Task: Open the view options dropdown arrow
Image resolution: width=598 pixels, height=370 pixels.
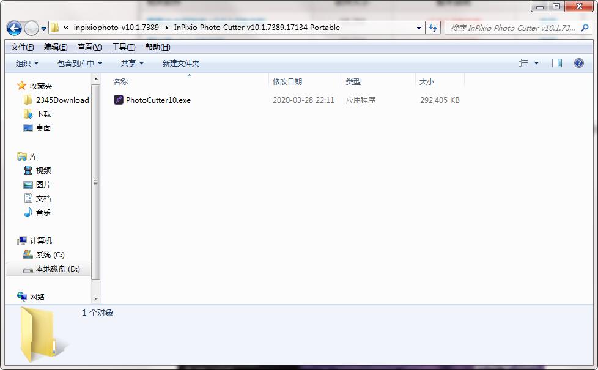Action: pyautogui.click(x=536, y=64)
